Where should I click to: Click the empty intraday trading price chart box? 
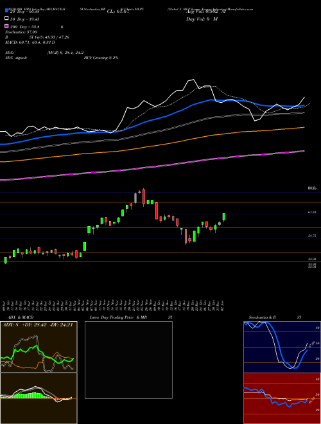[x=128, y=360]
